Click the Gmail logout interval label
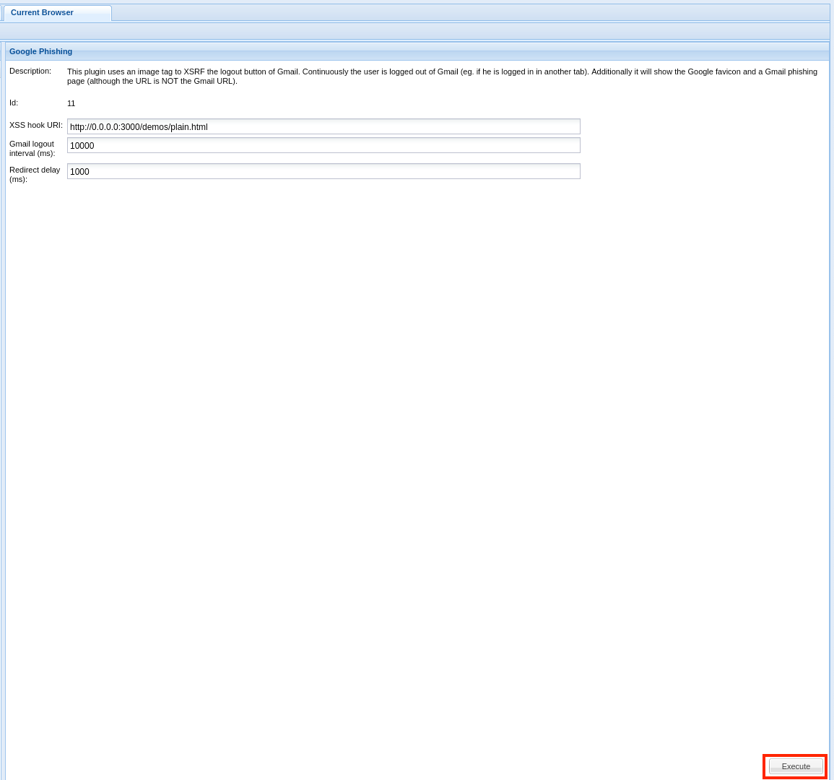834x780 pixels. coord(32,148)
